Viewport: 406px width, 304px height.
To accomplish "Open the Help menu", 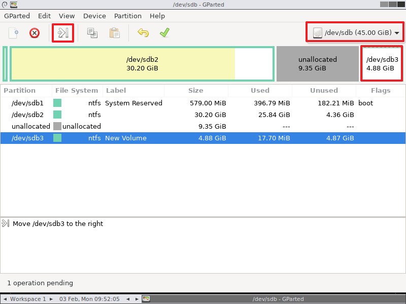I will pos(157,16).
